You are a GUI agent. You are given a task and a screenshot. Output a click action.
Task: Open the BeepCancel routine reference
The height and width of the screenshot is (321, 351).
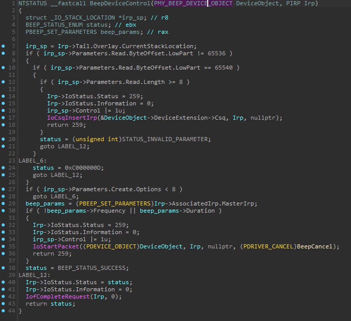pos(315,246)
